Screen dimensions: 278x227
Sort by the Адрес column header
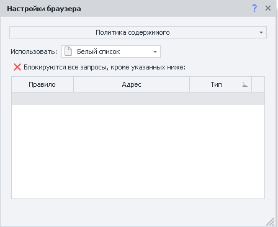tap(132, 84)
